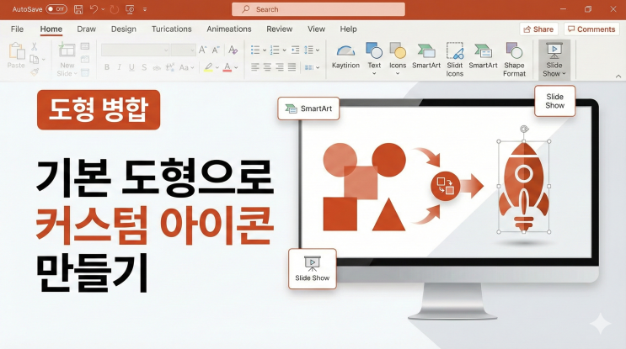This screenshot has height=349, width=626.
Task: Click the increase indent icon
Action: (x=296, y=50)
